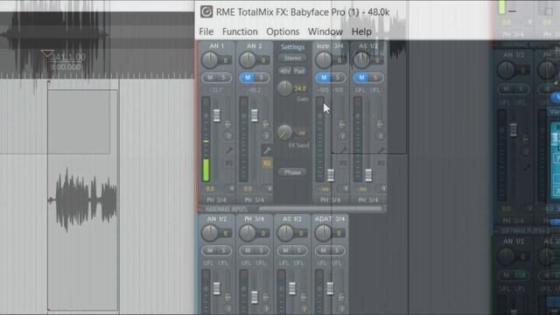The width and height of the screenshot is (560, 315).
Task: Click the stereo link icon on AN 1
Action: (x=227, y=124)
